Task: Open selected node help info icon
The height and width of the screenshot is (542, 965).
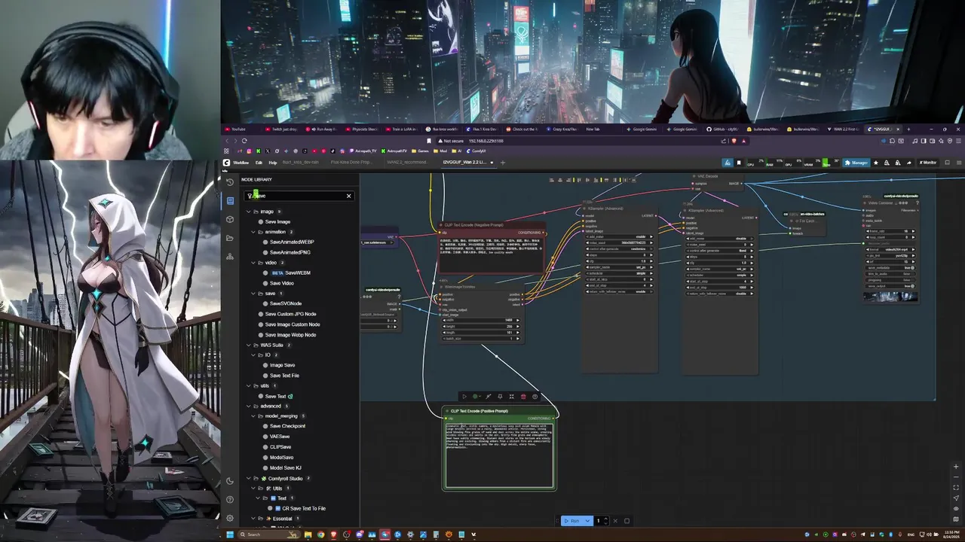Action: 535,397
